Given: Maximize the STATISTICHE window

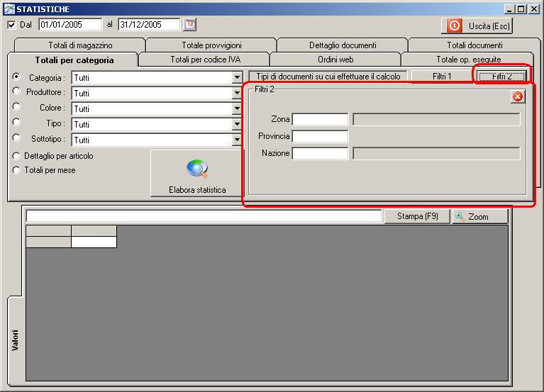Looking at the screenshot, I should pyautogui.click(x=521, y=9).
